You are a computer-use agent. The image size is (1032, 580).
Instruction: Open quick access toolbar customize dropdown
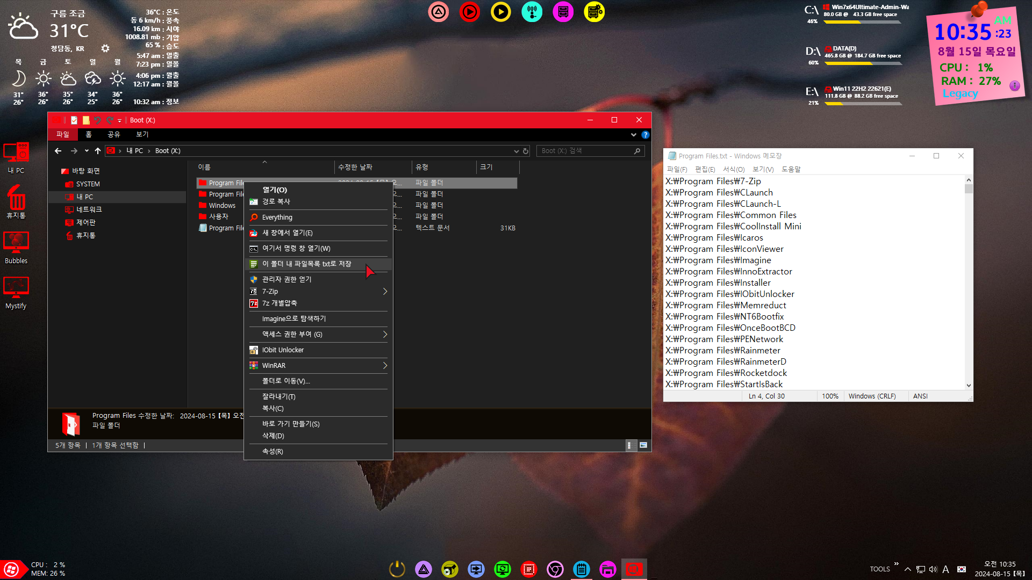[119, 120]
